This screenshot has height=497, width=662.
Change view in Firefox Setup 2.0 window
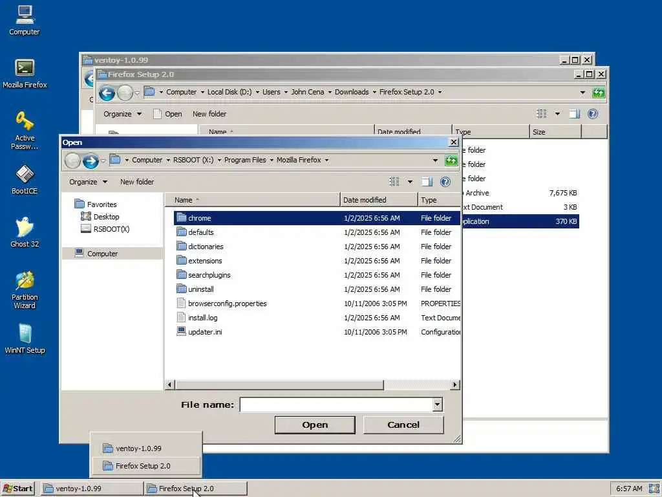(x=542, y=114)
